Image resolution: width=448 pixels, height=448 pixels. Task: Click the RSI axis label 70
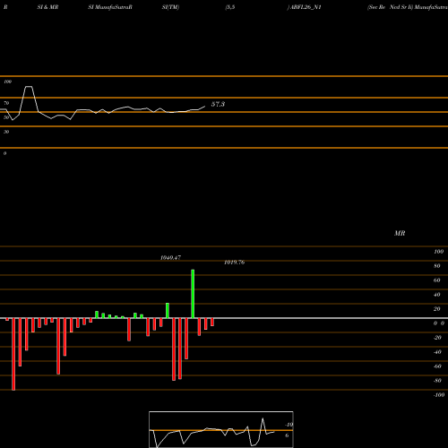click(6, 103)
